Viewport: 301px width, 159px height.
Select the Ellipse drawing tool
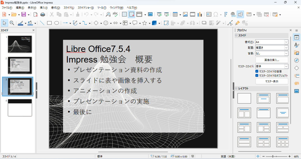pos(57,23)
